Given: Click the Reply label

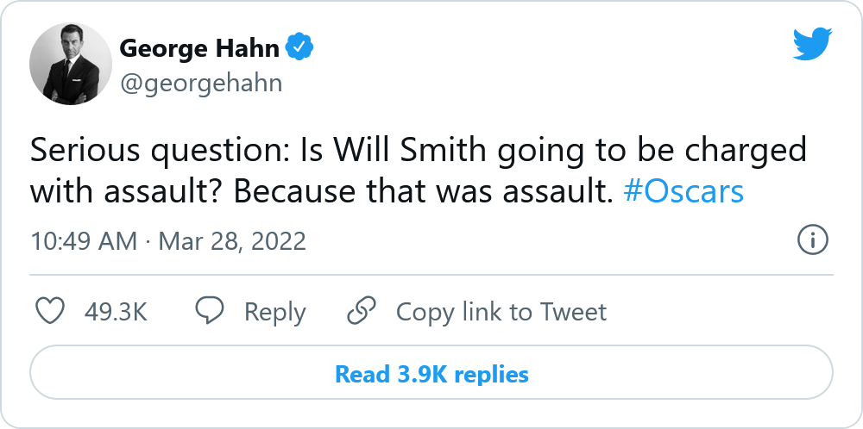Looking at the screenshot, I should pos(274,312).
